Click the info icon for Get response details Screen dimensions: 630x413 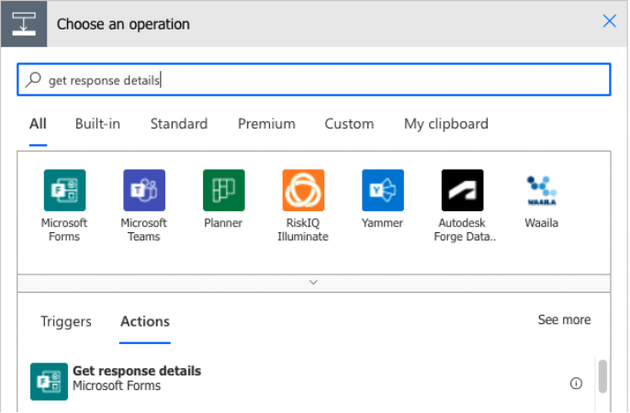(577, 384)
